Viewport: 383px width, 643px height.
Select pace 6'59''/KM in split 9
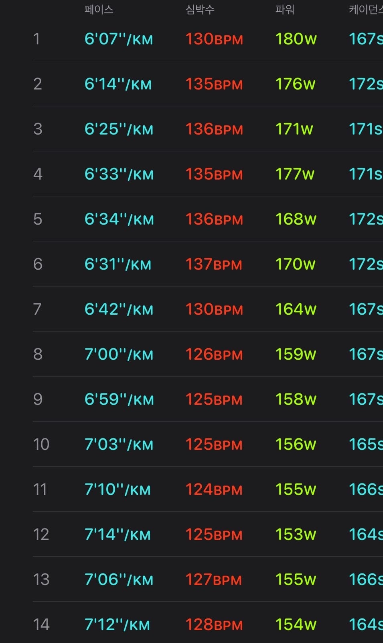119,399
